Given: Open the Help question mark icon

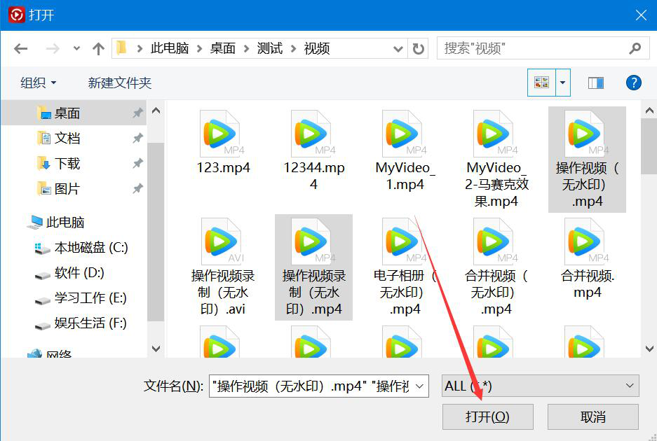Looking at the screenshot, I should (634, 83).
